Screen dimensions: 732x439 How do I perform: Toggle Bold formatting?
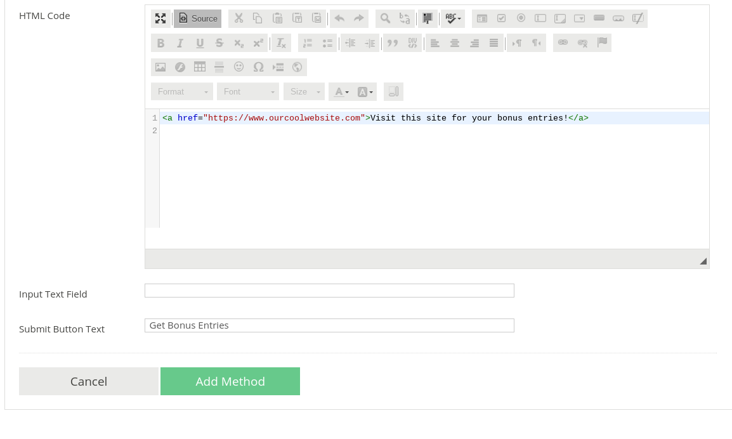[x=160, y=43]
